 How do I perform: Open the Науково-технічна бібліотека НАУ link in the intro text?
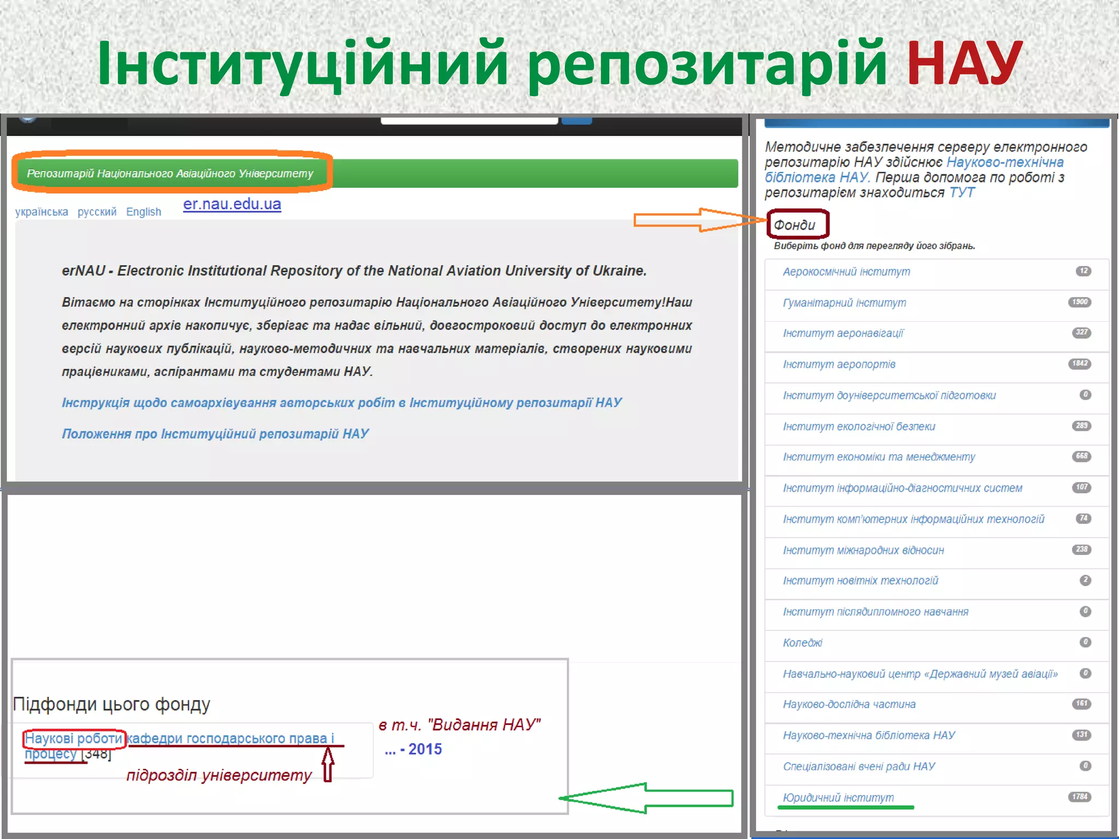[x=914, y=170]
